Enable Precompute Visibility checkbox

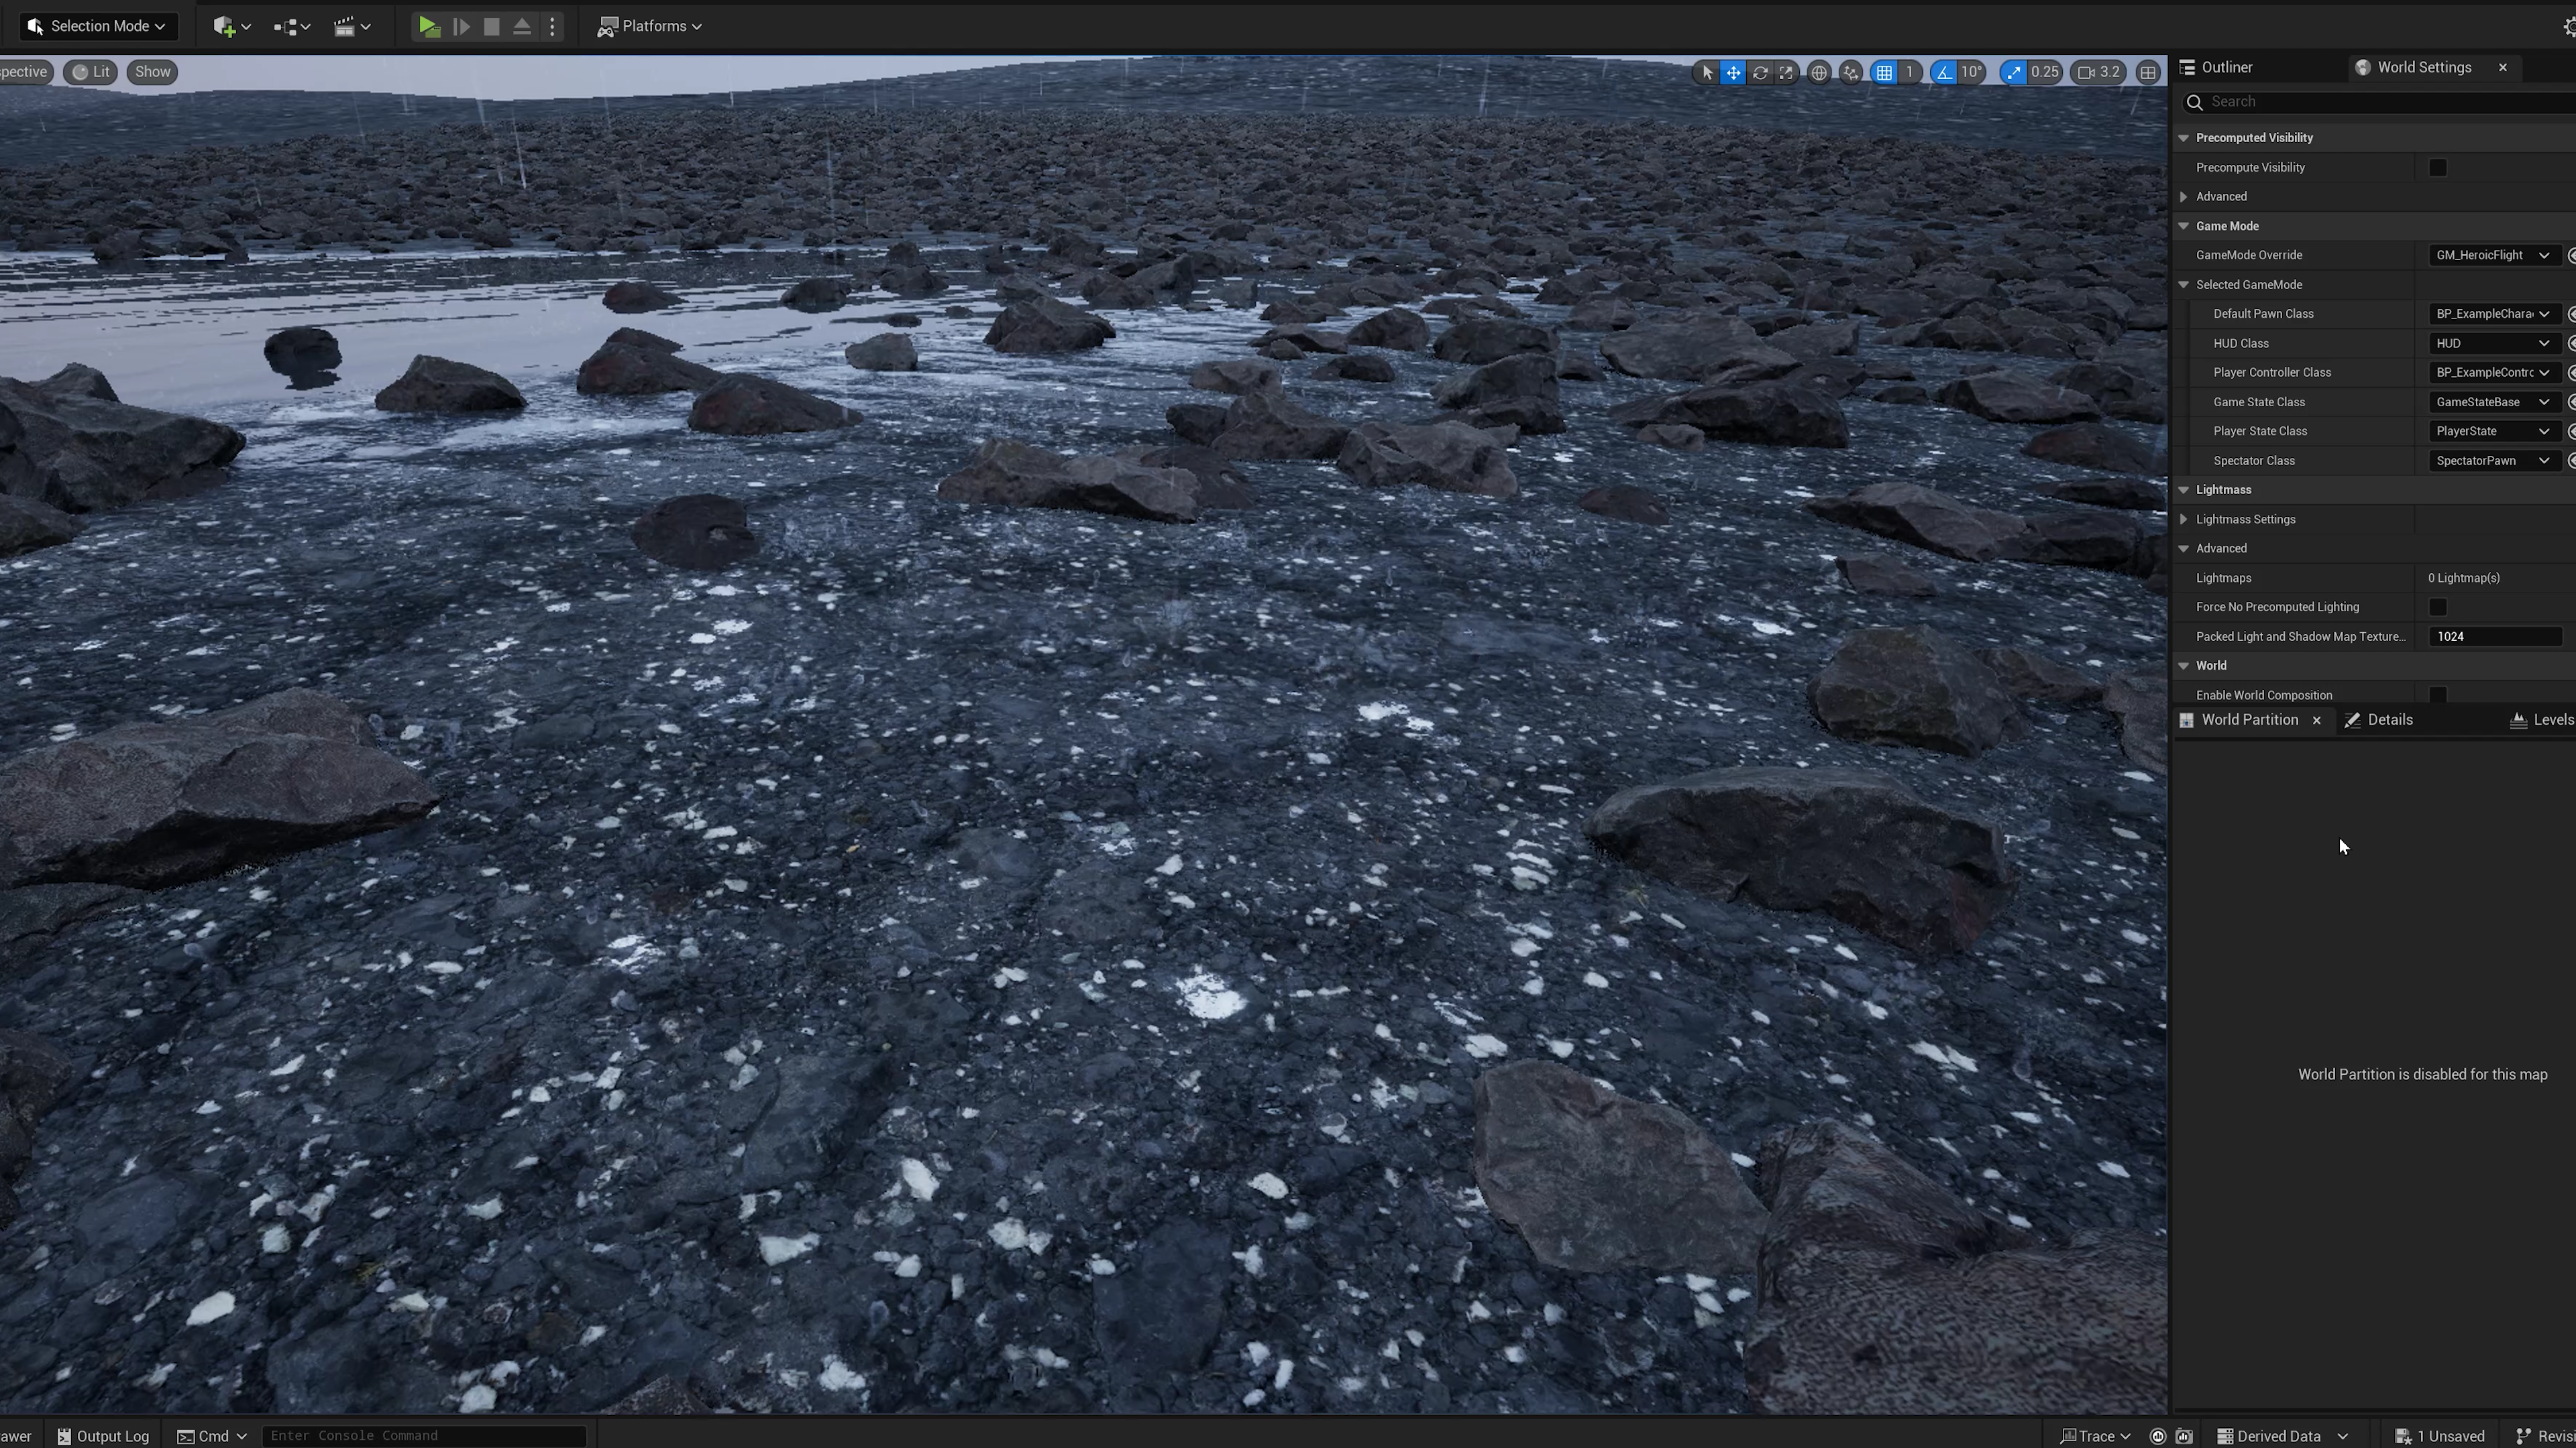2438,168
